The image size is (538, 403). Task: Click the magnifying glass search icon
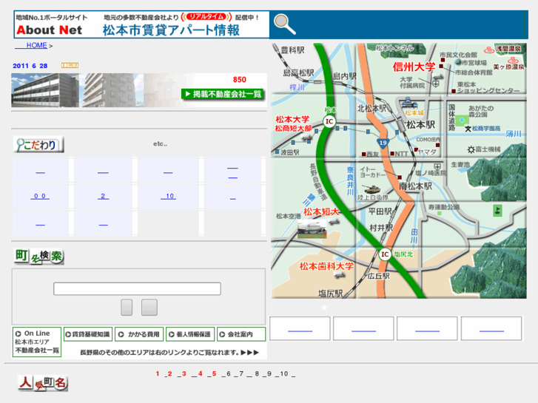pyautogui.click(x=284, y=24)
